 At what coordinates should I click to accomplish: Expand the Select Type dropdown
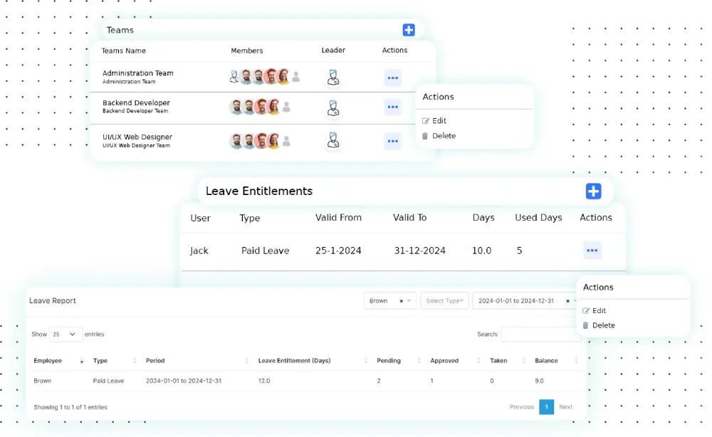point(444,301)
